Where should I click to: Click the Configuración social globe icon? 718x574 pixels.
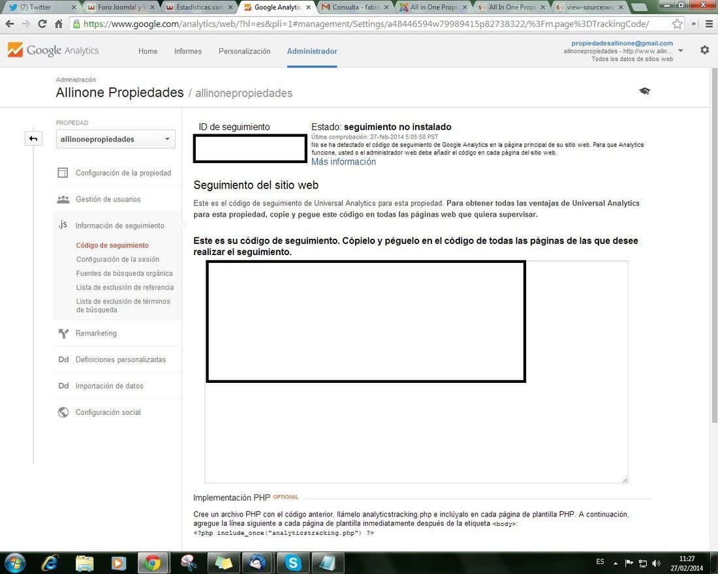pyautogui.click(x=63, y=412)
